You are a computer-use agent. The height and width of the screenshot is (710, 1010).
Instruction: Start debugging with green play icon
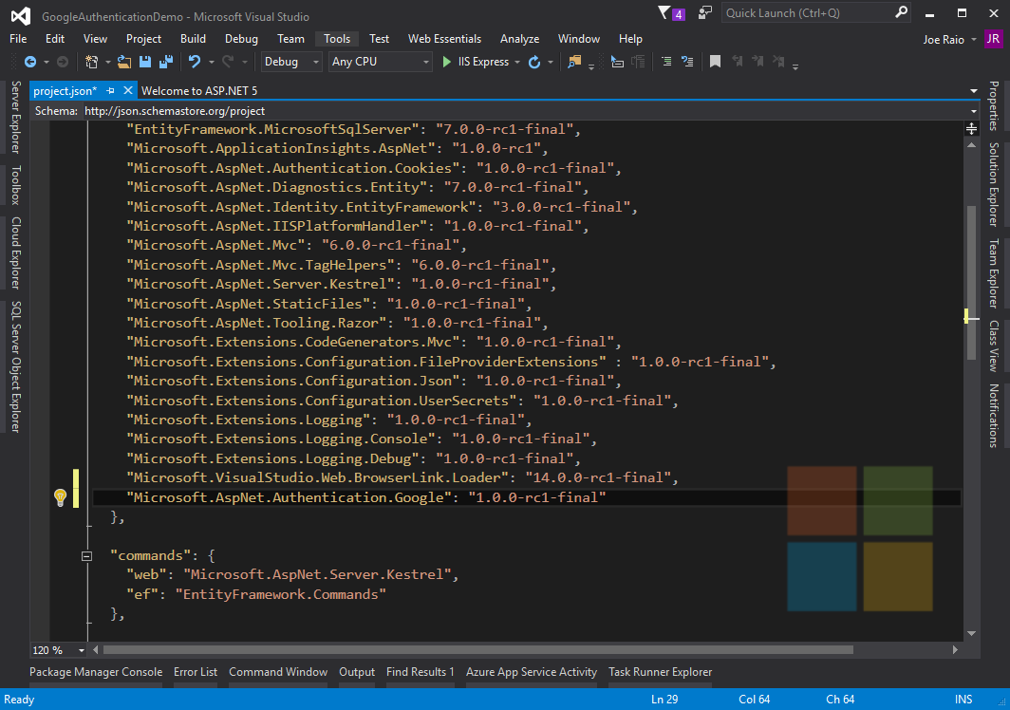446,62
